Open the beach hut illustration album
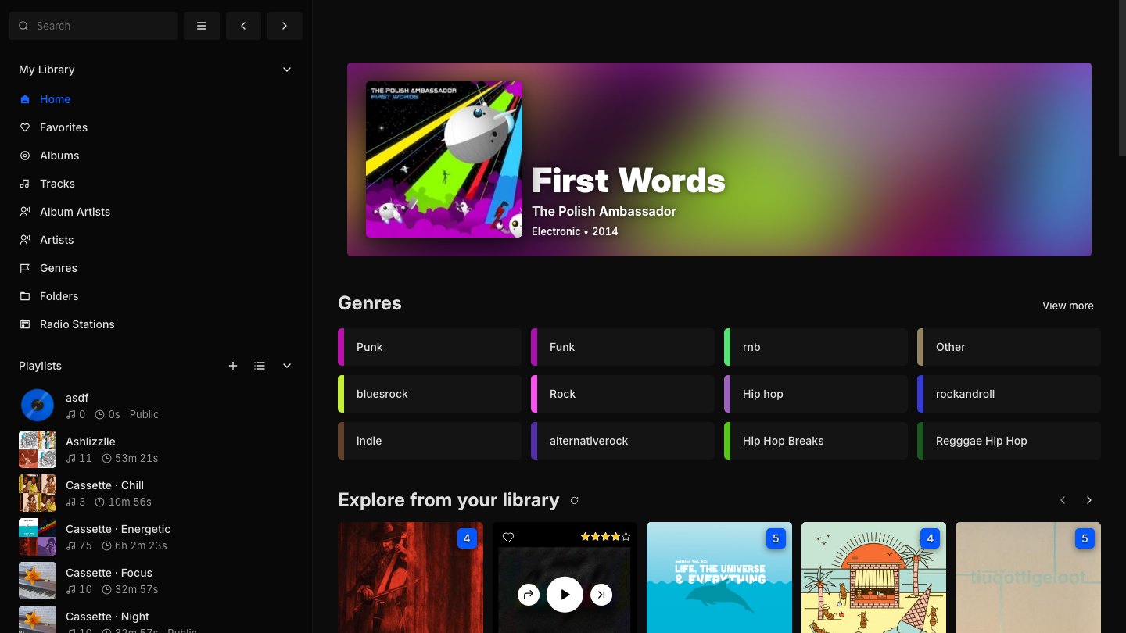 [x=873, y=578]
